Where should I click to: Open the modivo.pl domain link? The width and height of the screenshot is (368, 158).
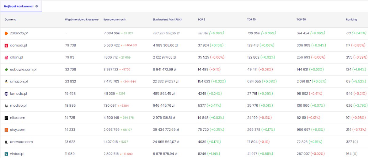coord(18,106)
